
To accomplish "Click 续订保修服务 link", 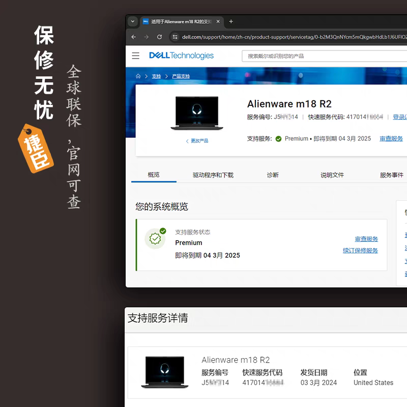I will 360,250.
